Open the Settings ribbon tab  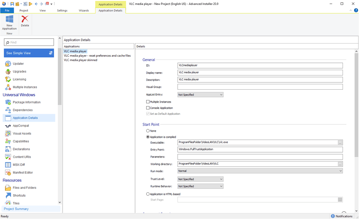62,11
